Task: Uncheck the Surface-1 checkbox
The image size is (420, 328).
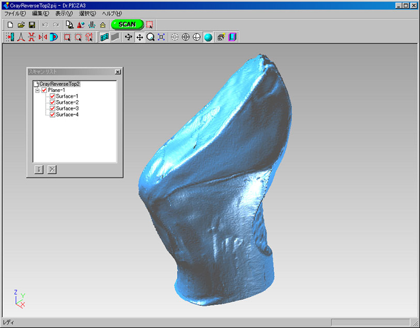Action: click(52, 96)
